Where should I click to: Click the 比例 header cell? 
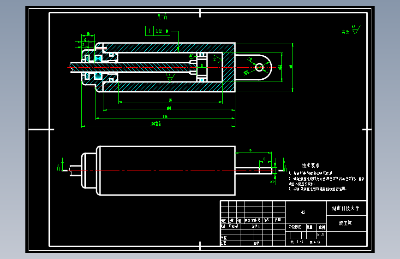click(321, 227)
